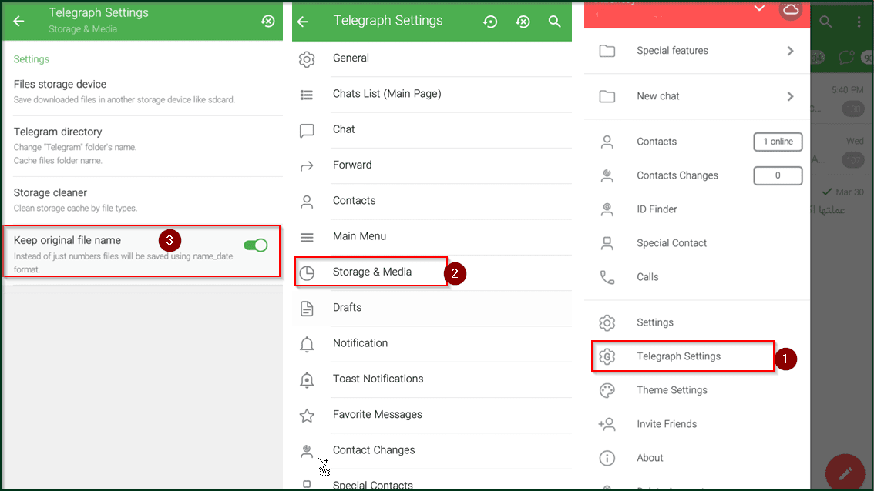Click ID Finder icon in drawer

(x=607, y=209)
